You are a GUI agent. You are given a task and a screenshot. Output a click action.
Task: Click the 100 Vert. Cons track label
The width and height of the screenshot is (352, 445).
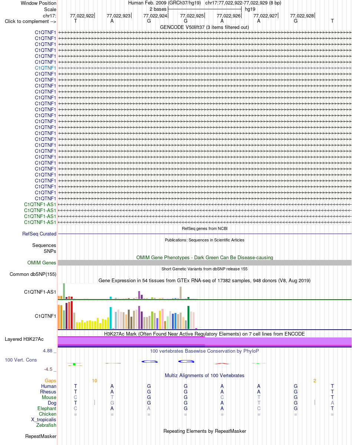click(21, 360)
